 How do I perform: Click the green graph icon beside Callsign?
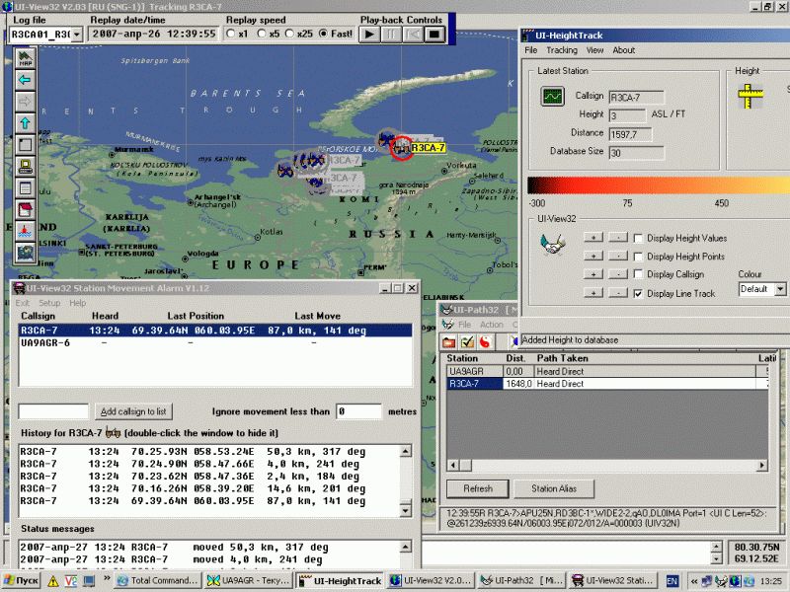552,96
